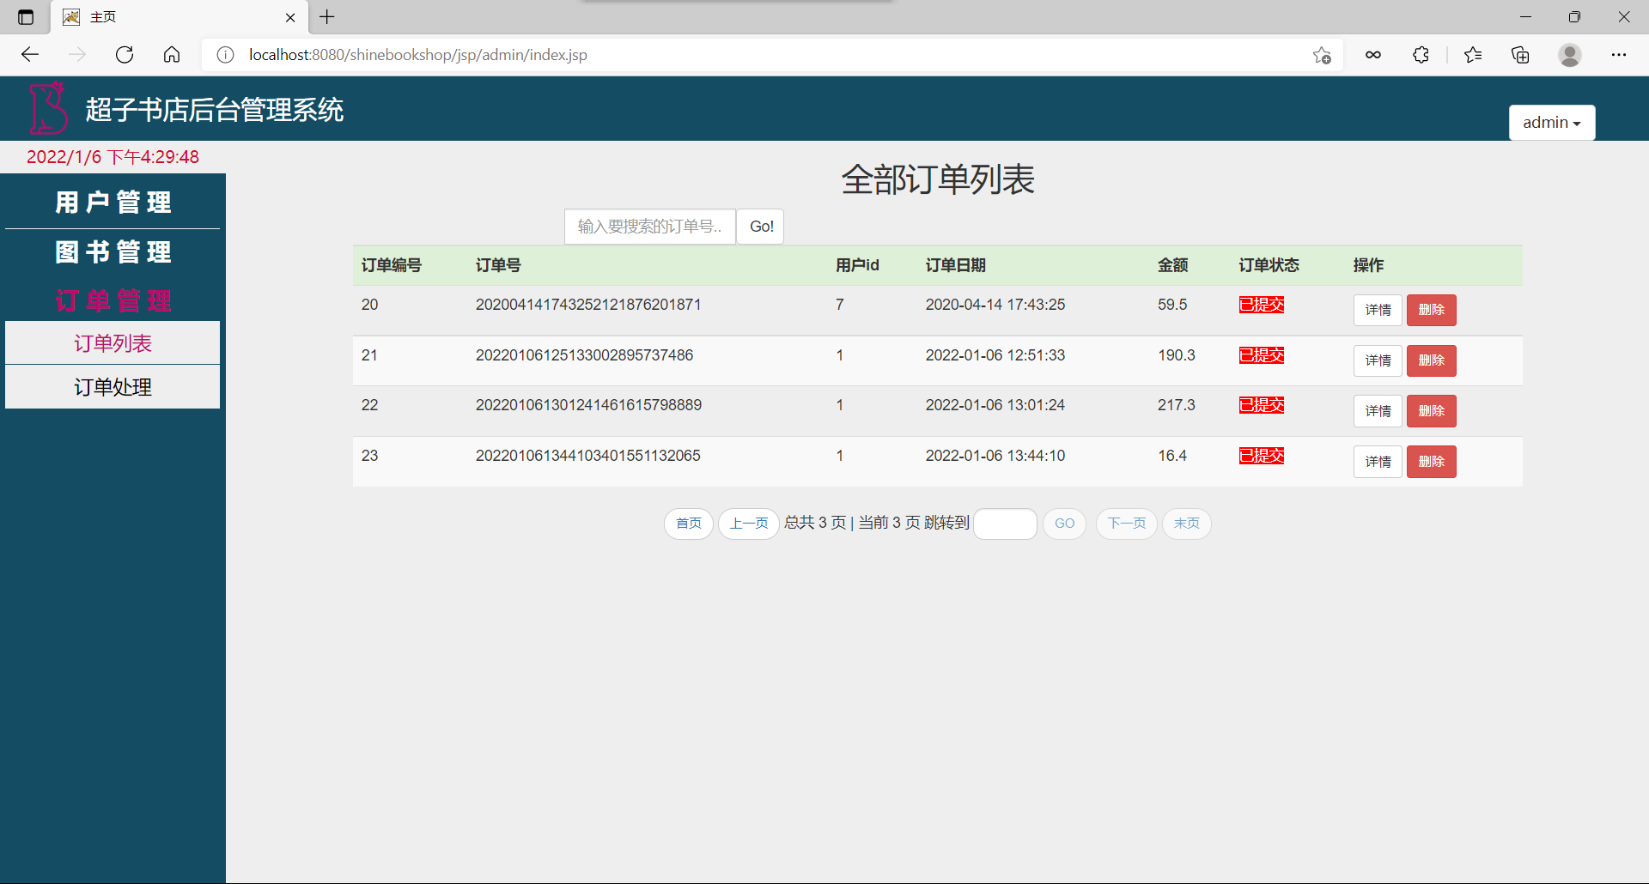Click the 全部订单列表 heading
This screenshot has height=884, width=1649.
938,179
